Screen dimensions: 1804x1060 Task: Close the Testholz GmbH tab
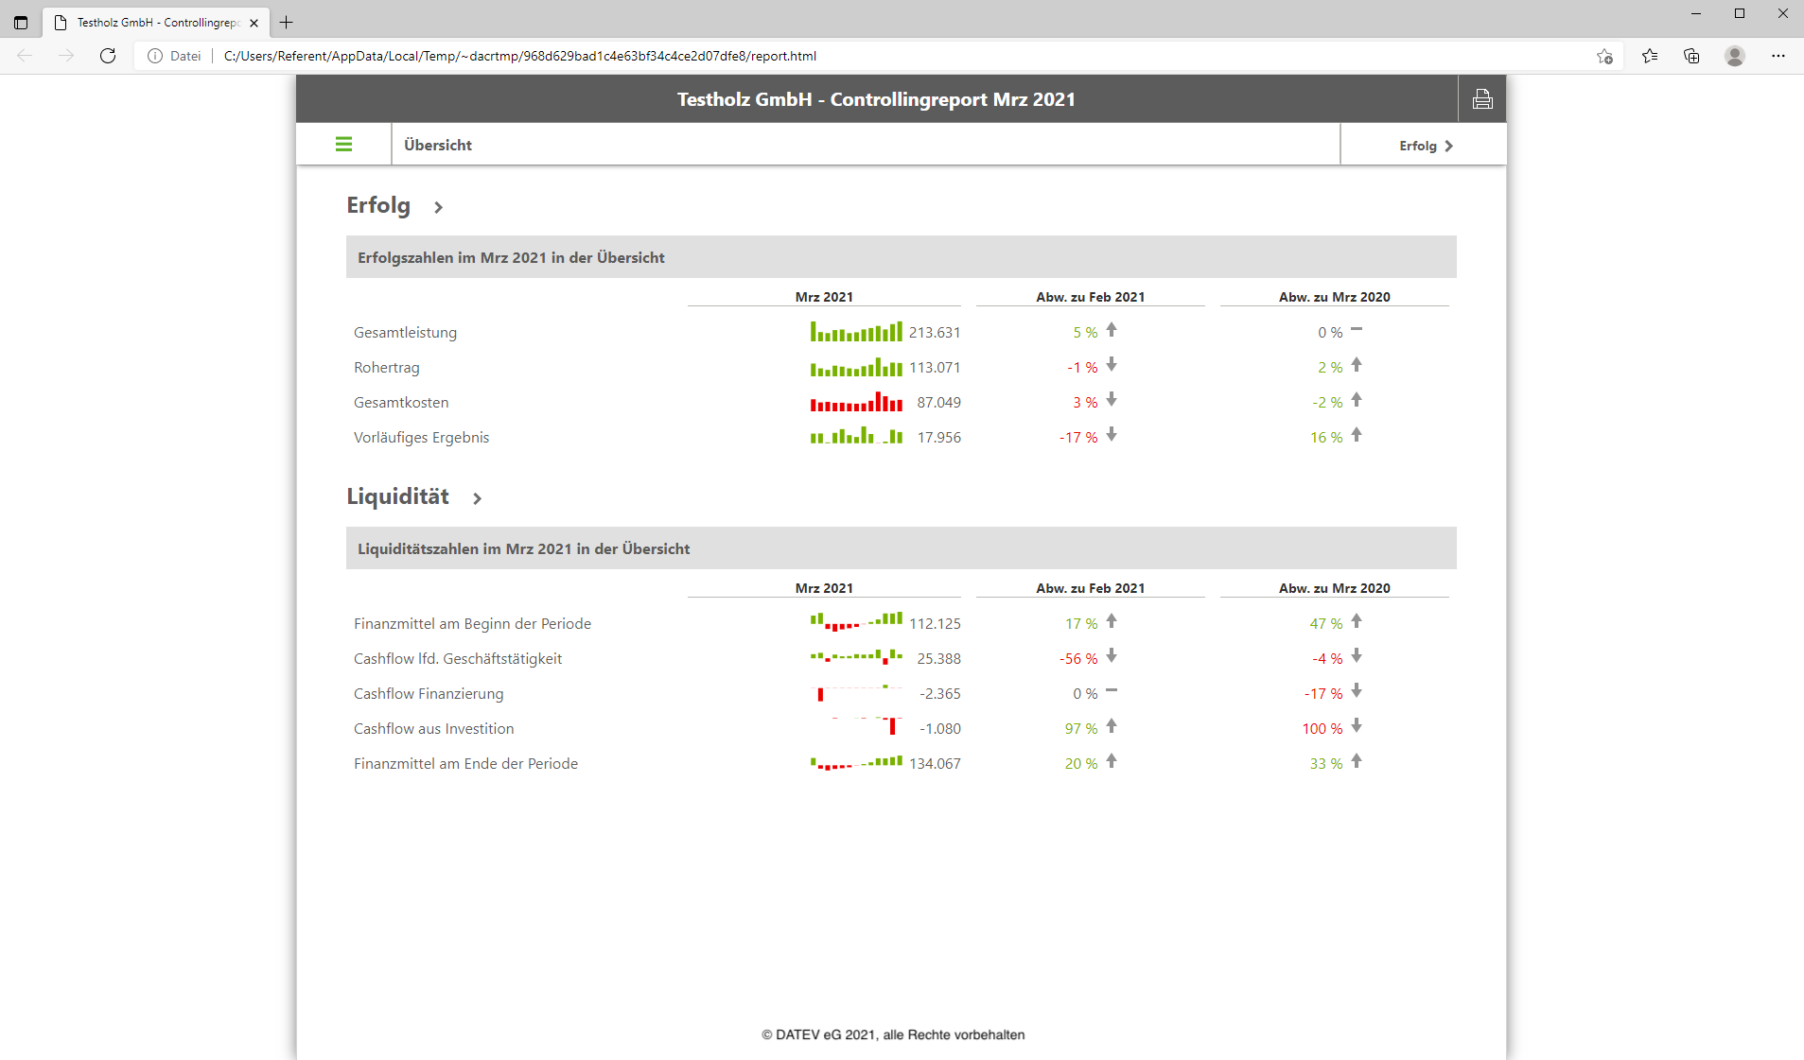click(x=254, y=23)
